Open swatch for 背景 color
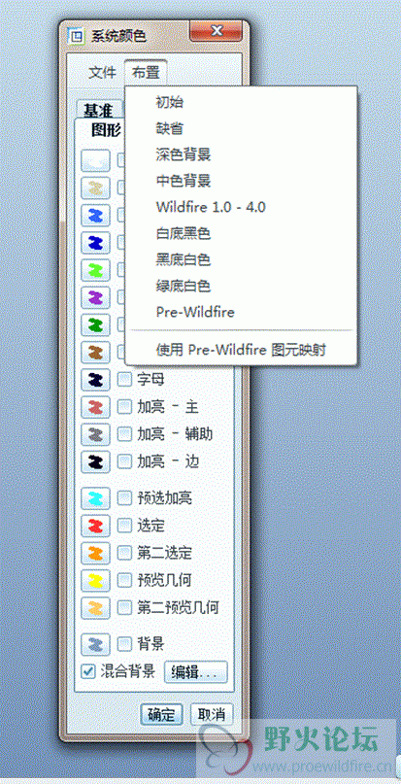 click(x=95, y=644)
